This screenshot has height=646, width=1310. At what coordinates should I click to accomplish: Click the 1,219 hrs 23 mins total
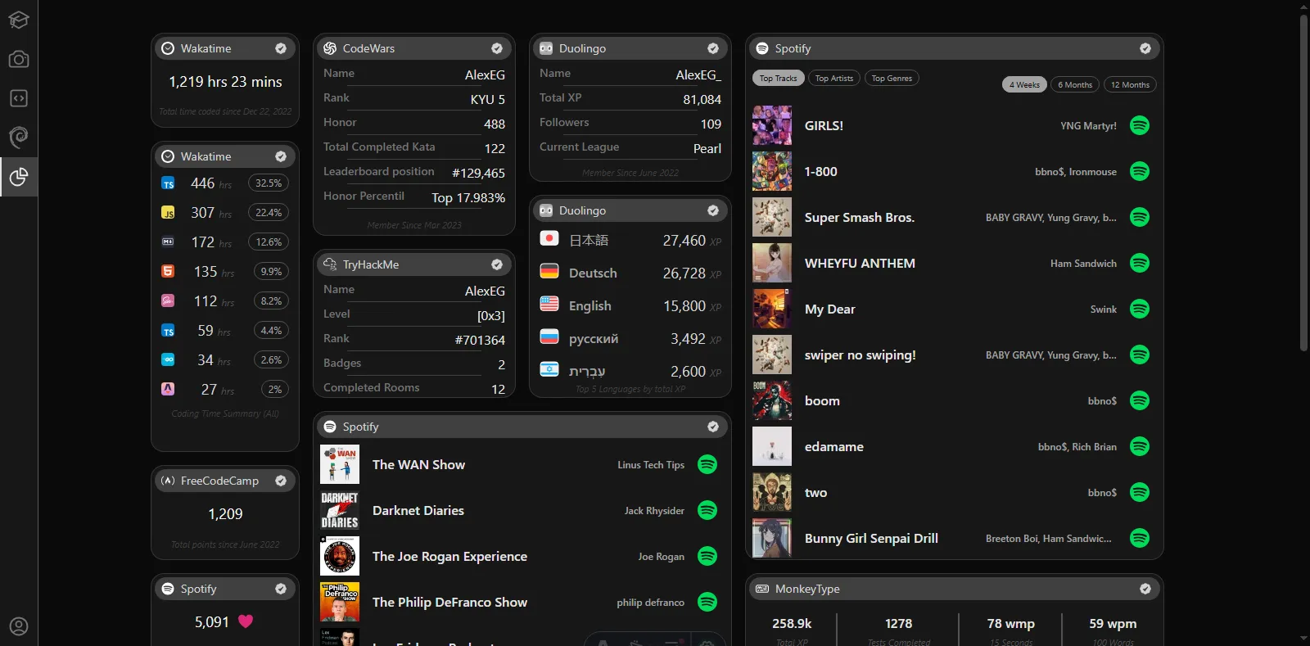[225, 82]
